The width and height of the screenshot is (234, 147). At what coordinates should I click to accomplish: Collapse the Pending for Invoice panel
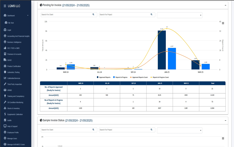(x=225, y=5)
